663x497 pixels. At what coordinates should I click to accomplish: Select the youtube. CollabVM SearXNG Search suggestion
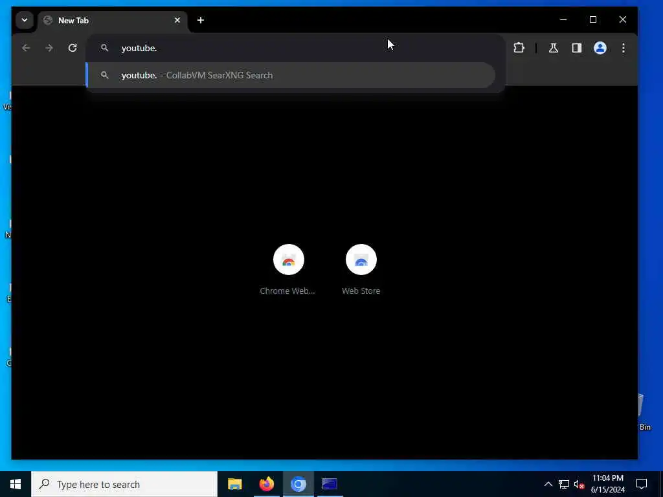291,75
